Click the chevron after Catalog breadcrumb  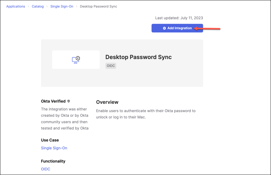click(47, 7)
